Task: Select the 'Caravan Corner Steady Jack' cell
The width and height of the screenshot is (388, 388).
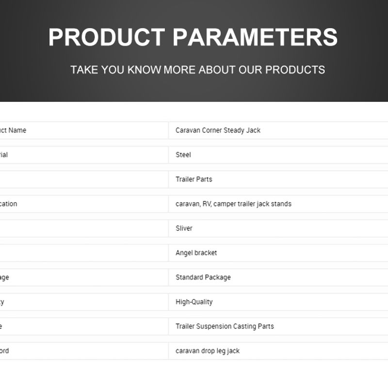Action: click(x=278, y=130)
